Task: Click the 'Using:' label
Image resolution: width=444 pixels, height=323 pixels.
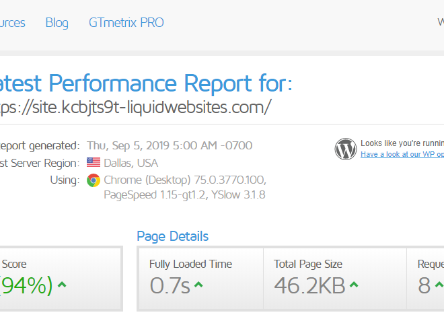Action: 65,180
